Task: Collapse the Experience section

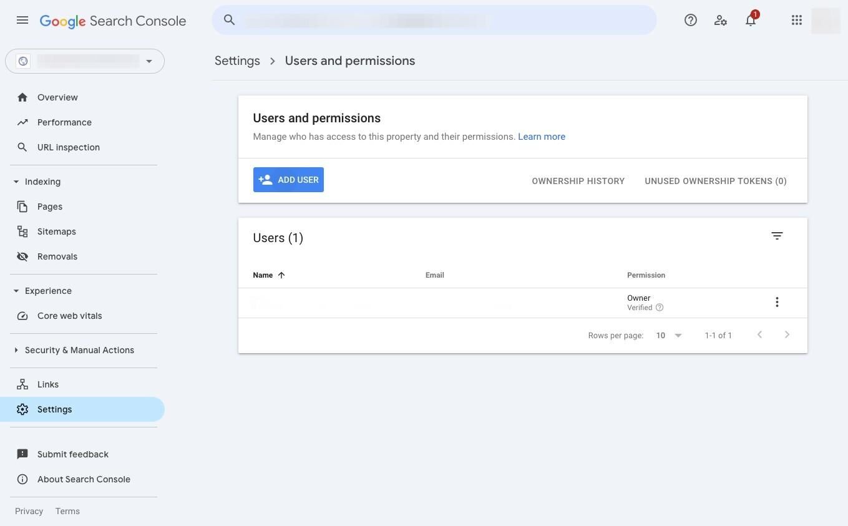Action: [x=16, y=291]
